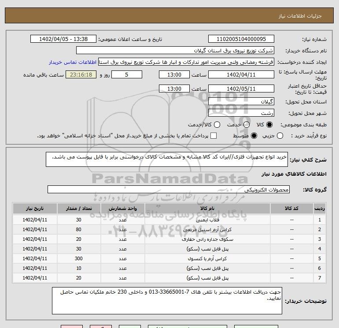The image size is (339, 328).
Task: Select item name کراس آرم یا کنسول
Action: pos(207,258)
